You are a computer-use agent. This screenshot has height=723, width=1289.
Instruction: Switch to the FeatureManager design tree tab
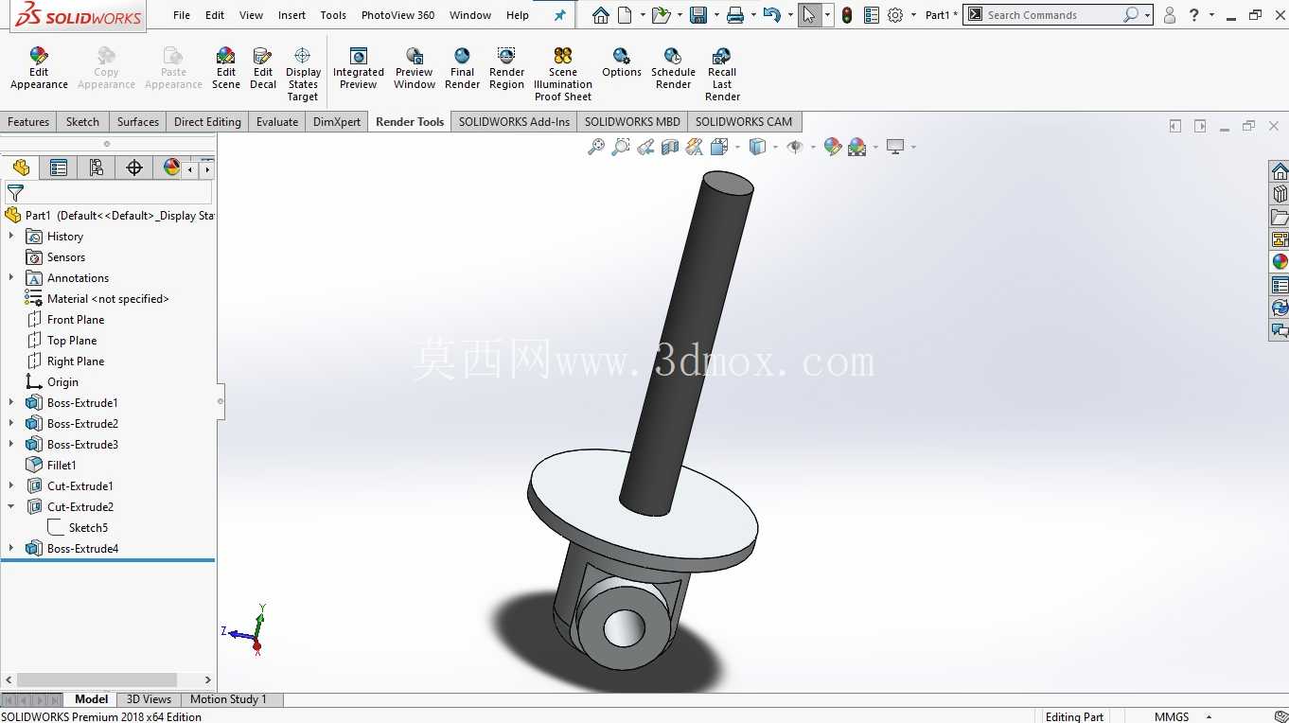pyautogui.click(x=21, y=168)
